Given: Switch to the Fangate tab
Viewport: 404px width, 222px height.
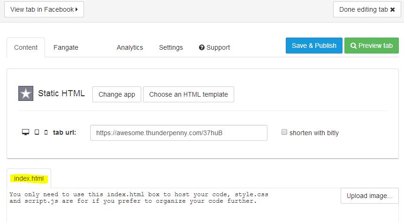Looking at the screenshot, I should [66, 47].
